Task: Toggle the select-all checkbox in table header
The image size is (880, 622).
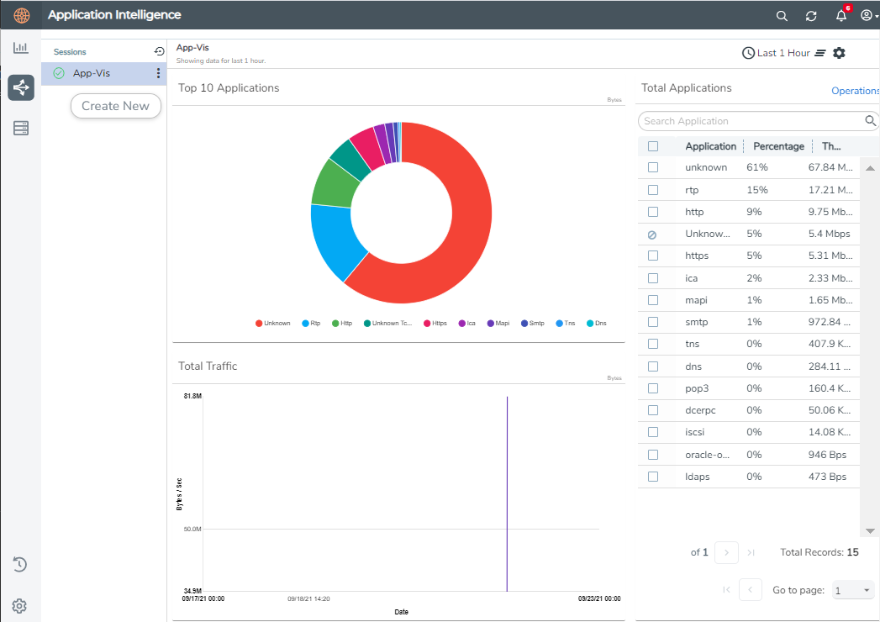Action: coord(653,146)
